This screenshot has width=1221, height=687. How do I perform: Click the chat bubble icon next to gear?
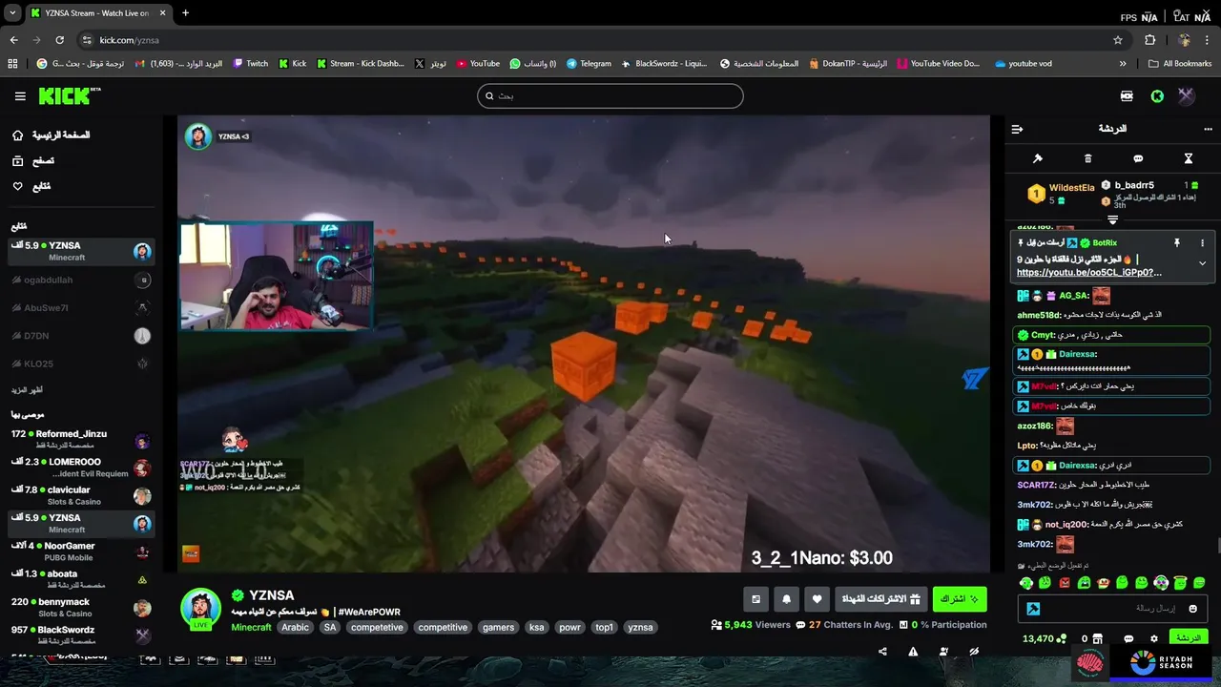[x=1128, y=638]
